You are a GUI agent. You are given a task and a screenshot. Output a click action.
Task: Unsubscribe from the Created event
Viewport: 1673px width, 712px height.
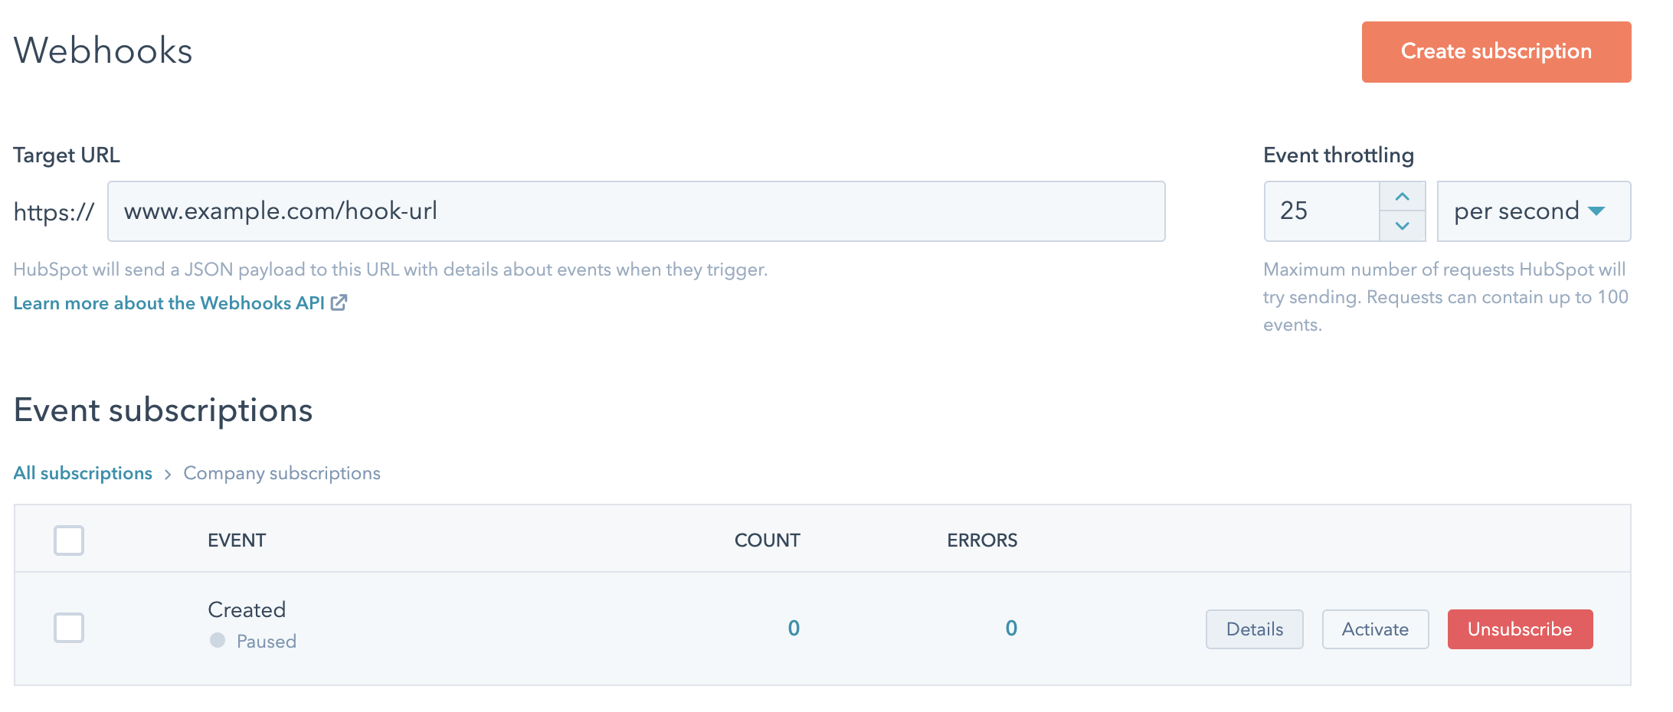click(1520, 629)
